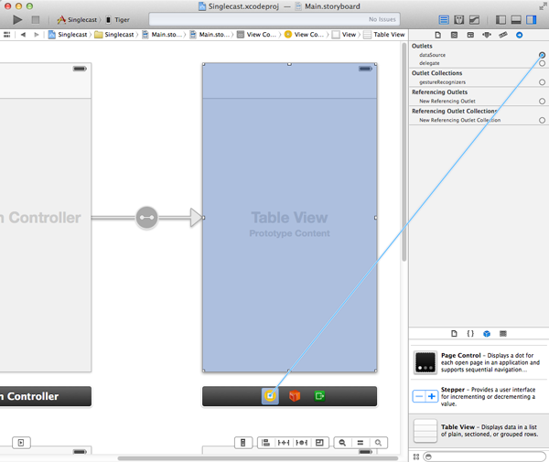Image resolution: width=549 pixels, height=462 pixels.
Task: Go back in editor history
Action: 23,34
